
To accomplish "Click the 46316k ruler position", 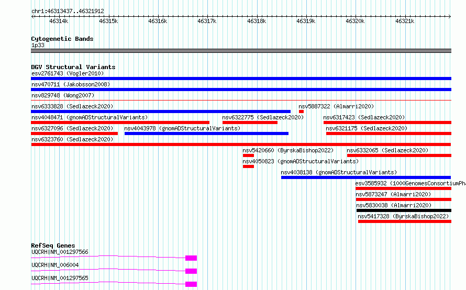I will coord(158,21).
